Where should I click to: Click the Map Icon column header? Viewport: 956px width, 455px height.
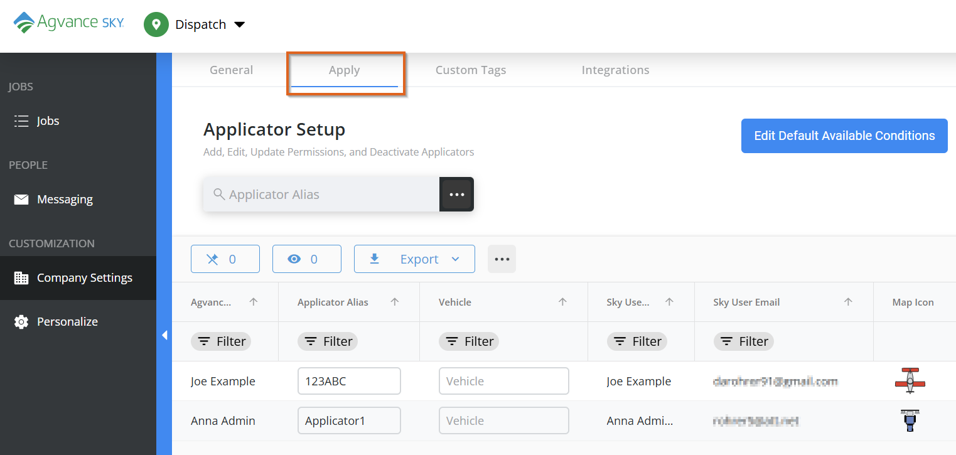point(913,302)
